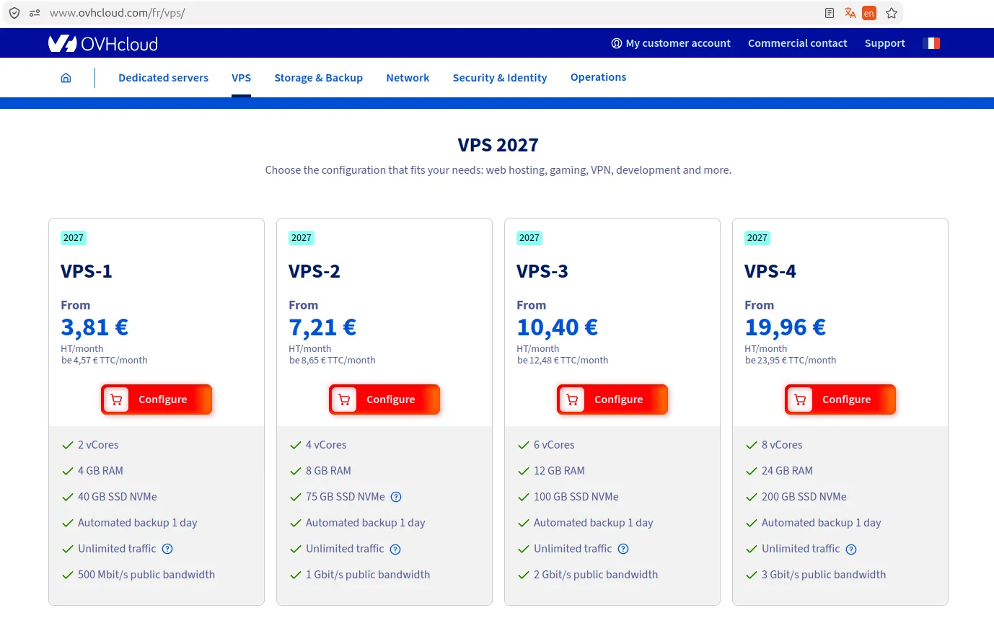Click the 7,21 € price

pyautogui.click(x=322, y=327)
